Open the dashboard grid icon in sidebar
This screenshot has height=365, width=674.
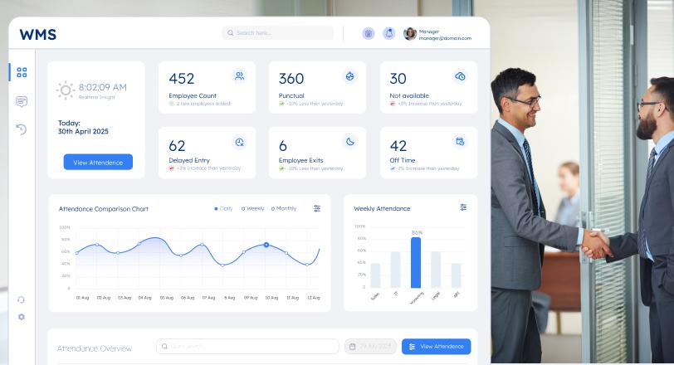[x=22, y=72]
